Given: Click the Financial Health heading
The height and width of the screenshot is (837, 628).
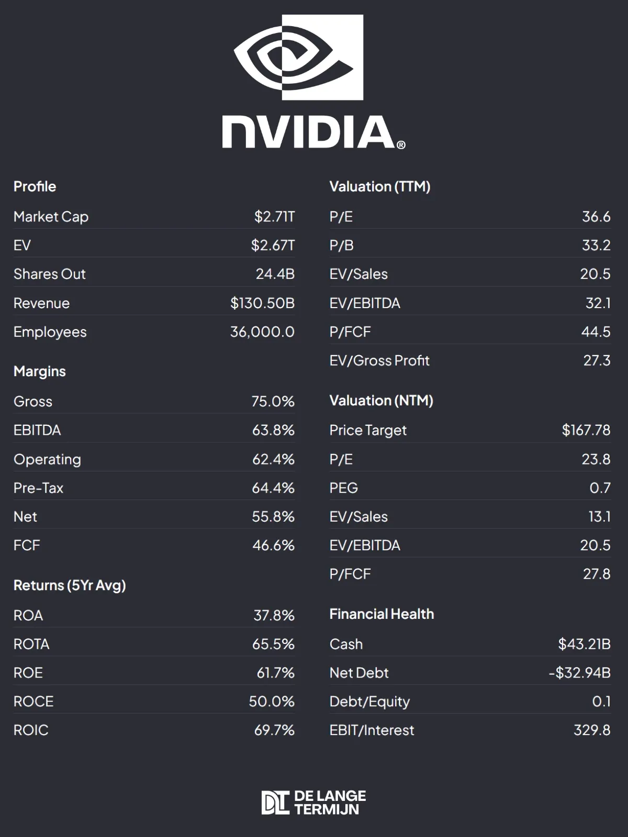Looking at the screenshot, I should 382,614.
